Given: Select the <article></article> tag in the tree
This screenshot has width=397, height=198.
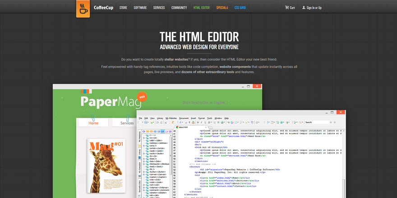Looking at the screenshot, I should pos(157,148).
